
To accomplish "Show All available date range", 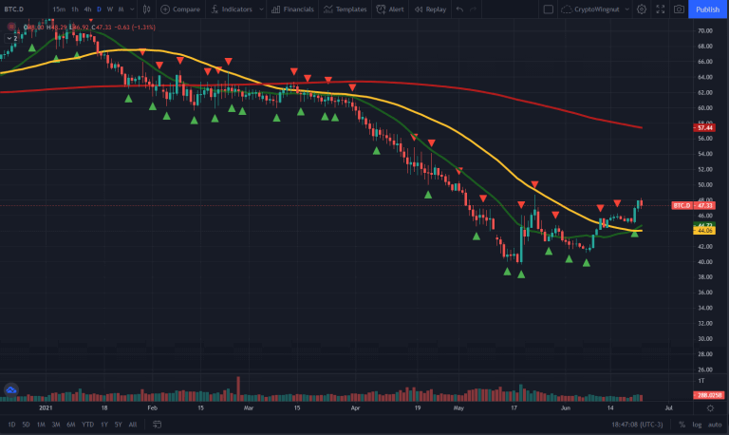I will pos(133,425).
